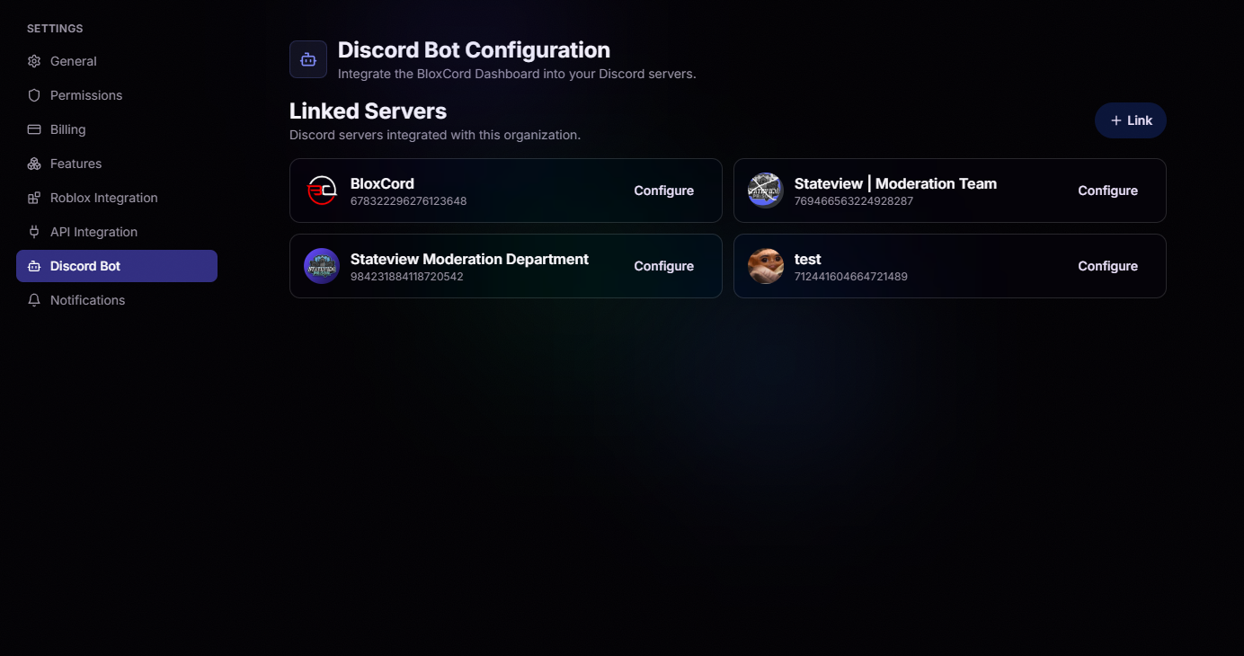The height and width of the screenshot is (656, 1244).
Task: Go to Billing settings
Action: click(117, 129)
